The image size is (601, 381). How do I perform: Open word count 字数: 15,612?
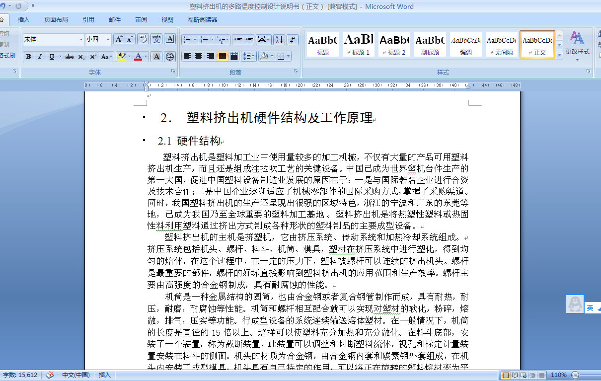tap(20, 375)
